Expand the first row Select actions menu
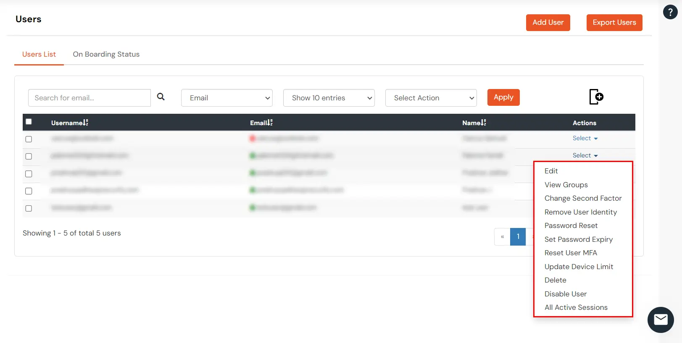This screenshot has height=343, width=682. (585, 138)
